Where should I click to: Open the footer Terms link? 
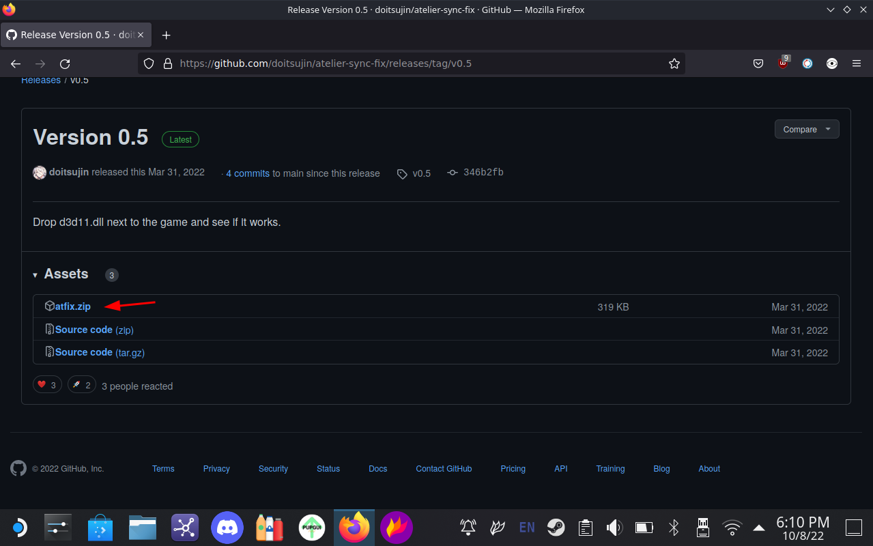click(163, 469)
